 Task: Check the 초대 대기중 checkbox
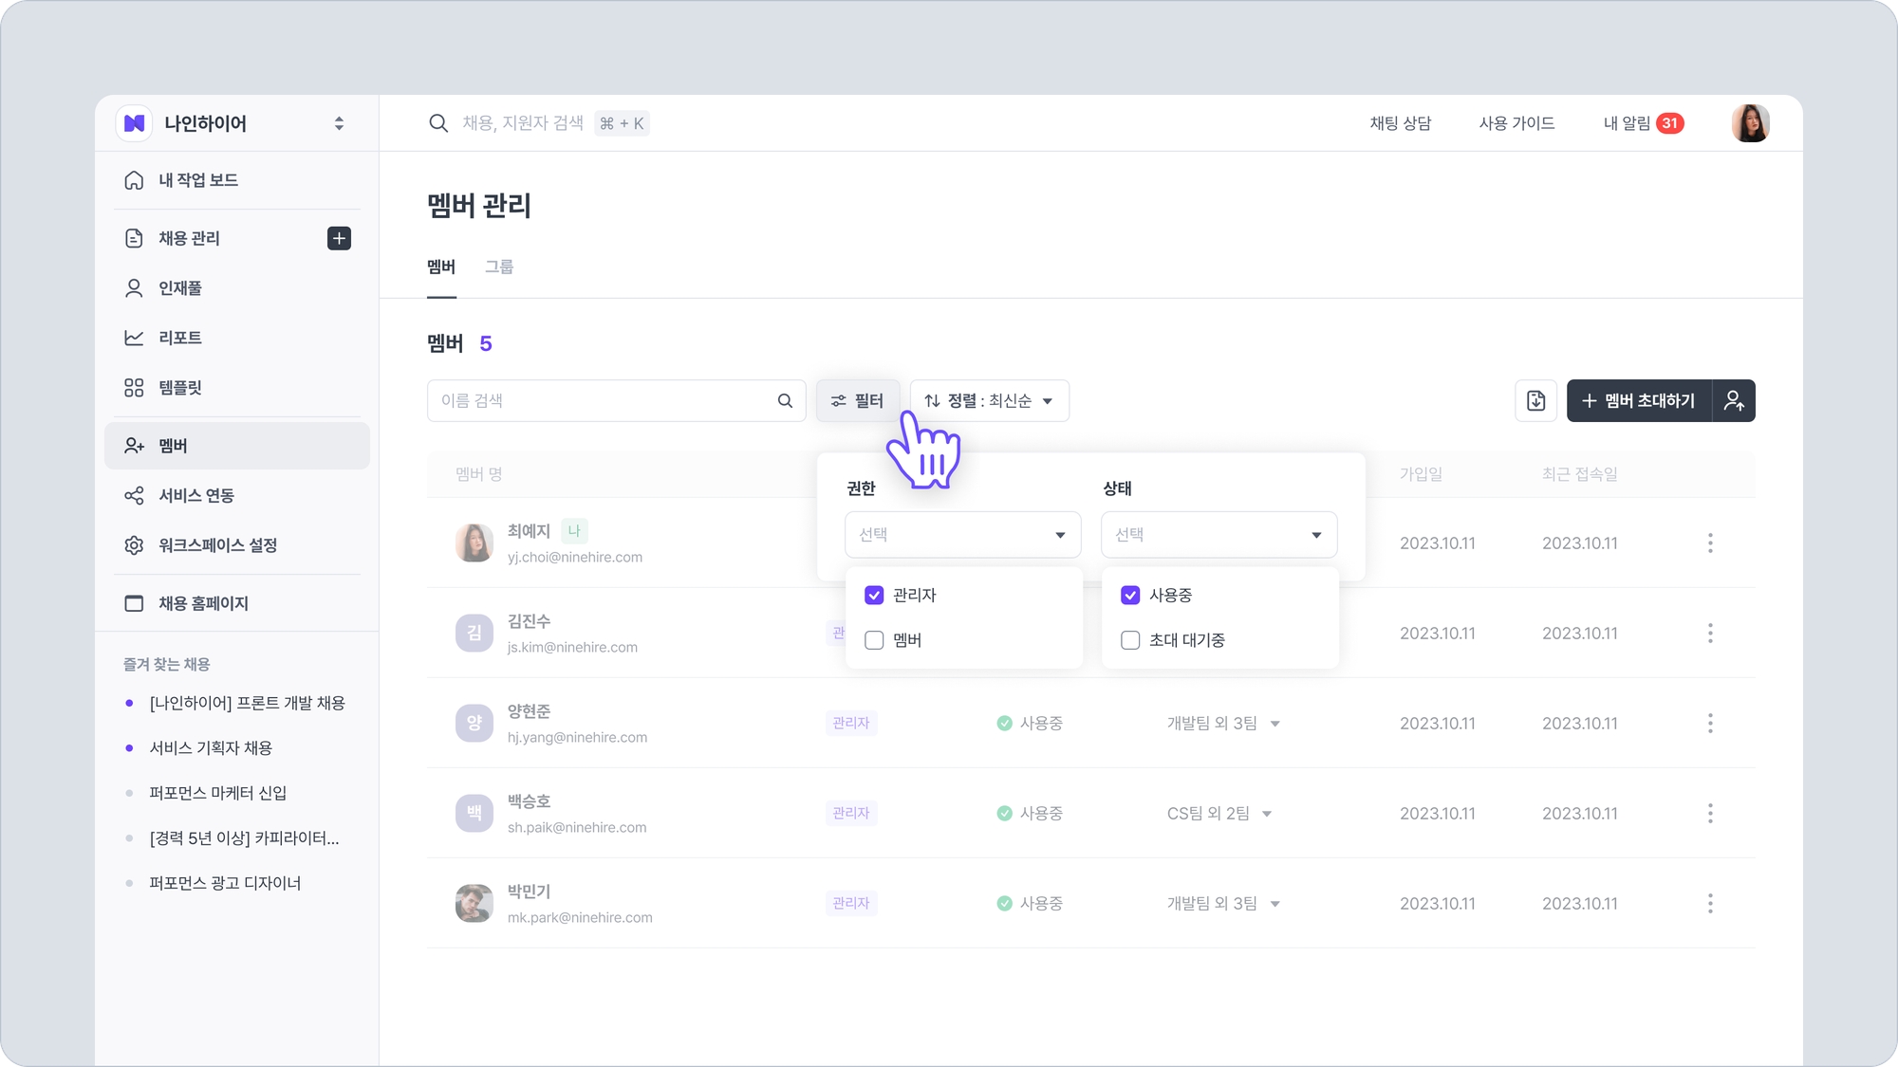pos(1130,641)
